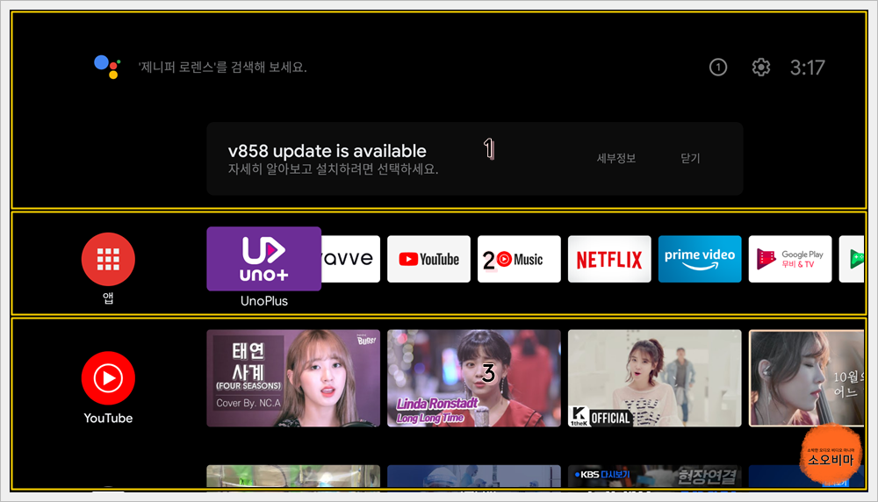Click the UnoPlus label under the tile
This screenshot has width=878, height=502.
pyautogui.click(x=263, y=301)
